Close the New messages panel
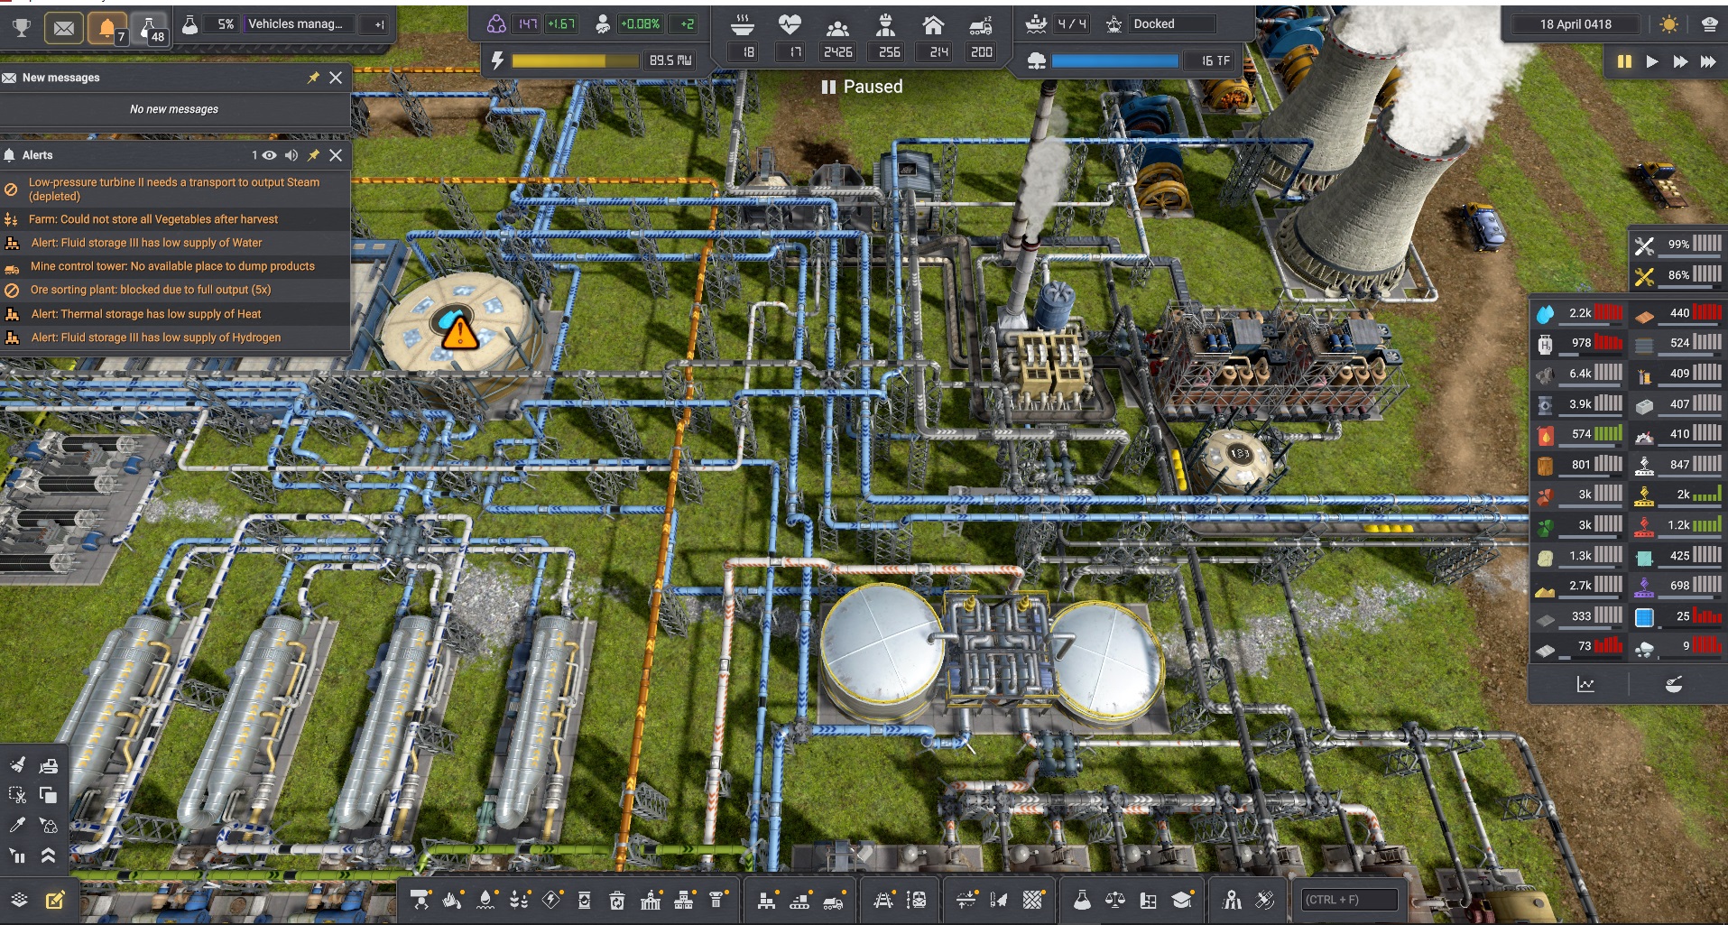1728x925 pixels. point(336,78)
